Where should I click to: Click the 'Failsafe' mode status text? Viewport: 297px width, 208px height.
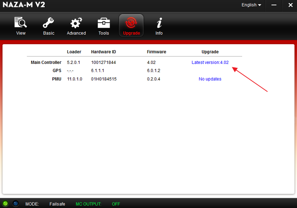57,204
